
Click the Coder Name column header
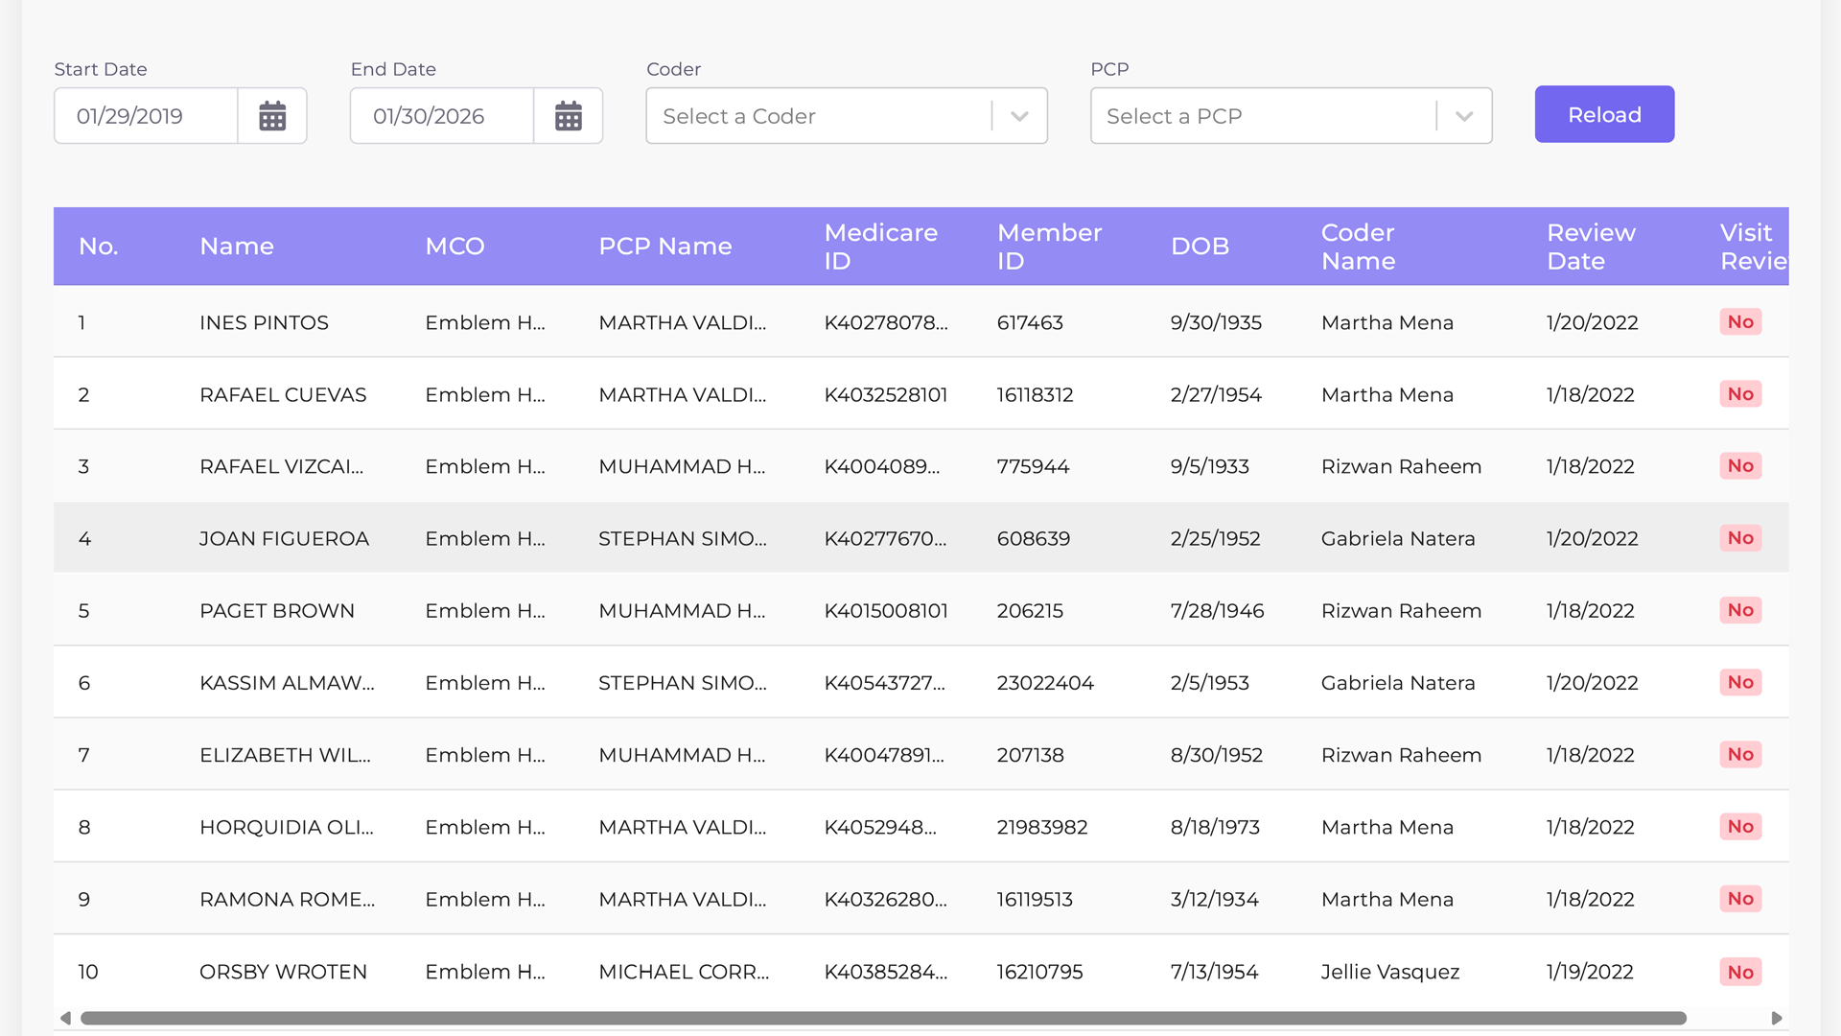pyautogui.click(x=1358, y=247)
